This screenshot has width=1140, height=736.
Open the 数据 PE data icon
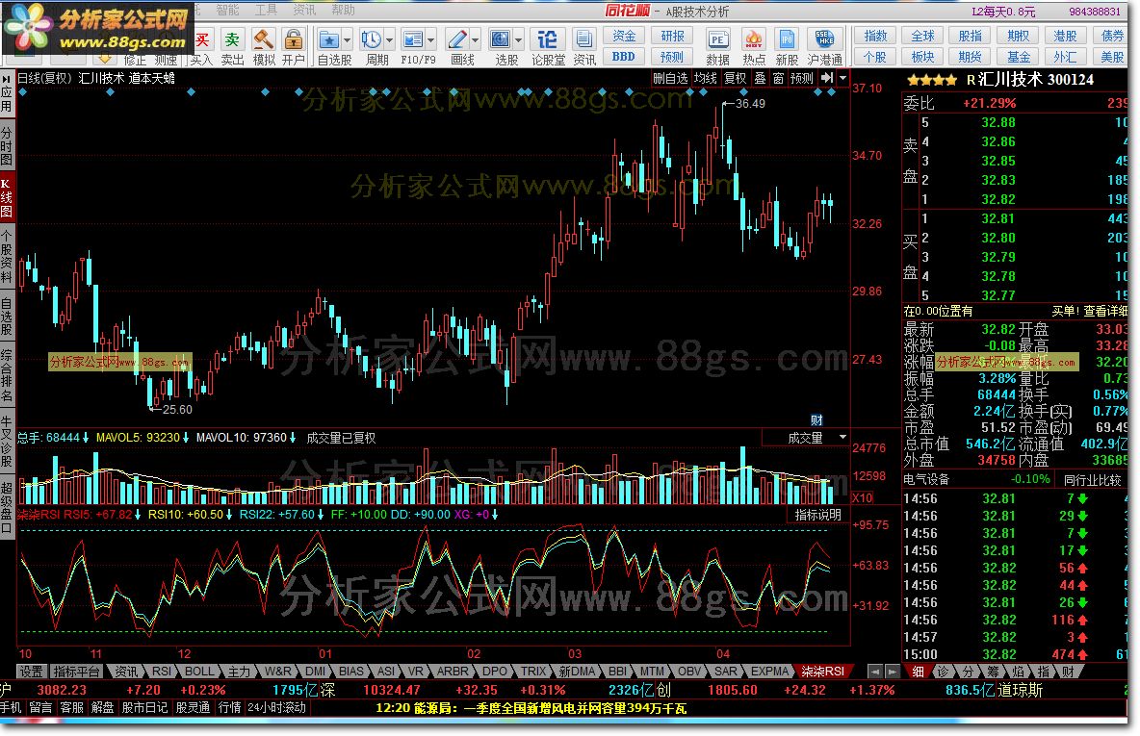tap(717, 40)
